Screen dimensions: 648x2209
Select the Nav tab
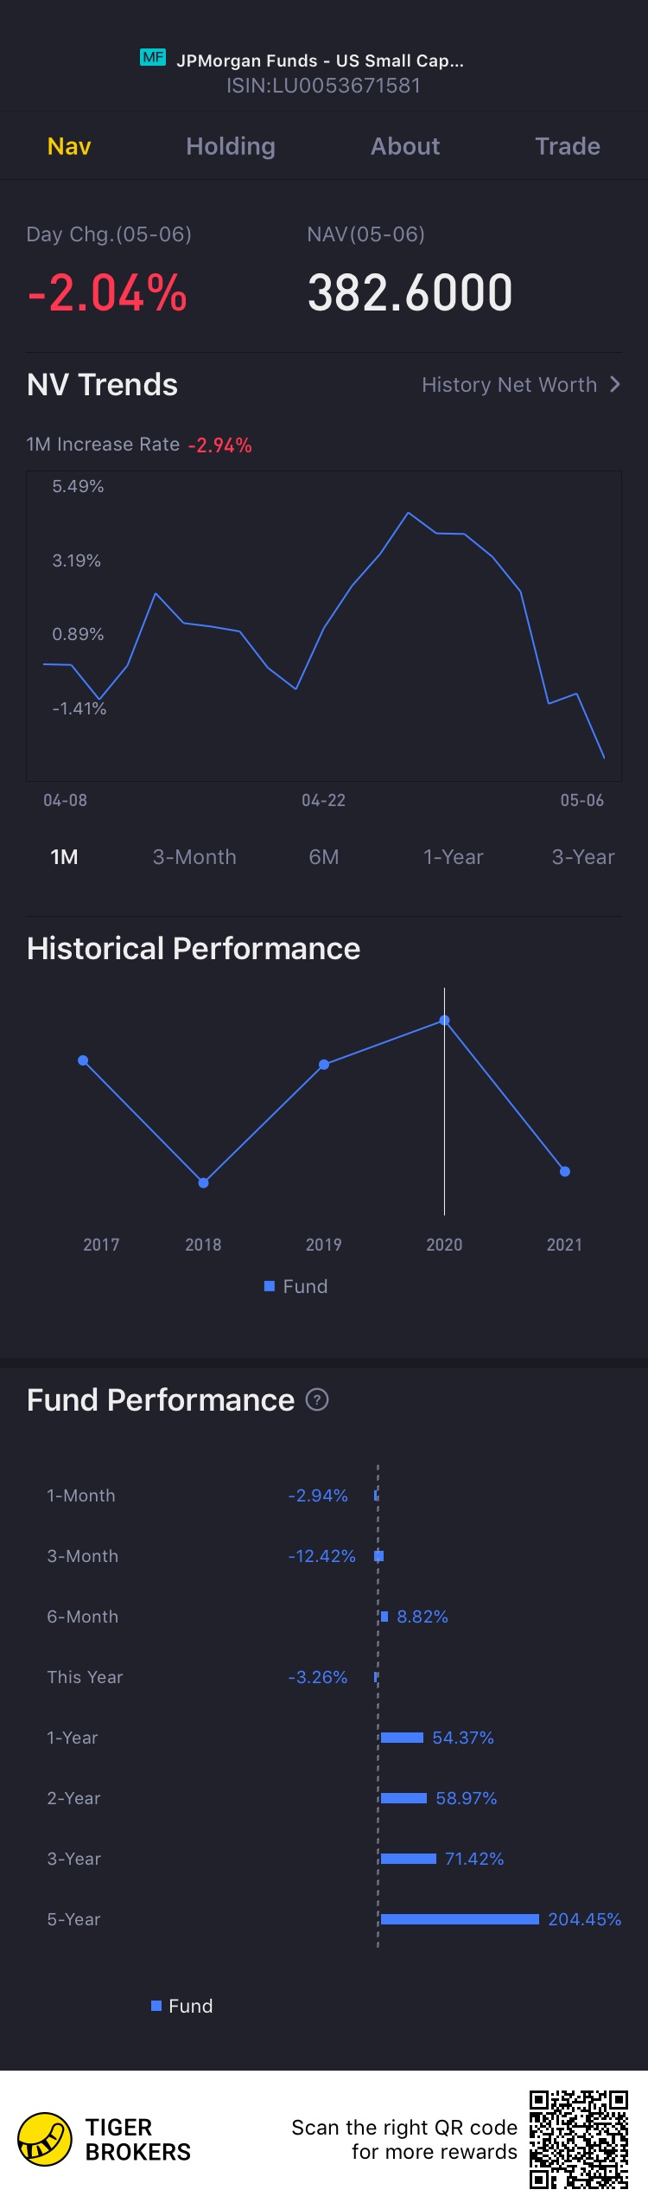(x=69, y=146)
